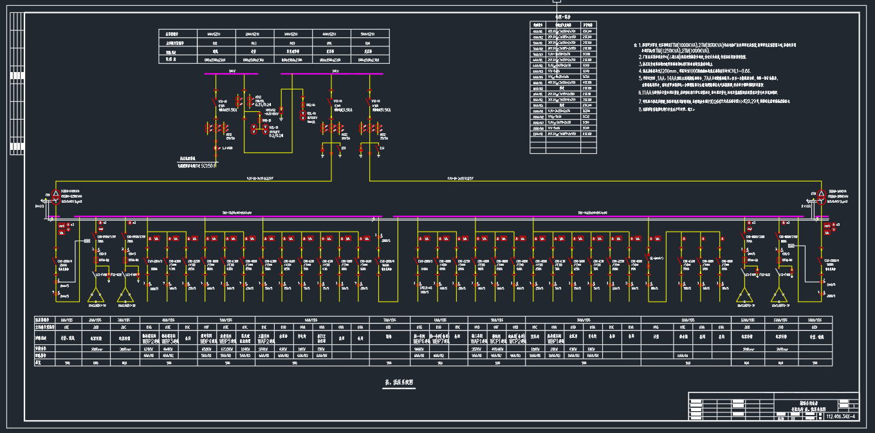Click the SC150 cable label text
The height and width of the screenshot is (433, 875).
coord(208,165)
